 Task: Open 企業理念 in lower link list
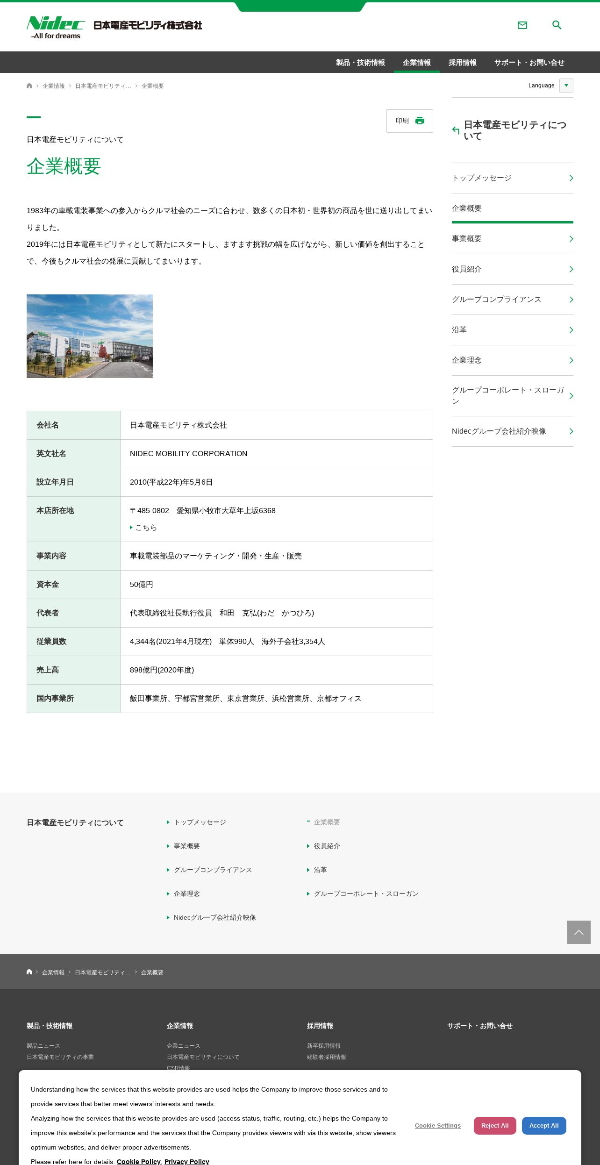pos(187,893)
